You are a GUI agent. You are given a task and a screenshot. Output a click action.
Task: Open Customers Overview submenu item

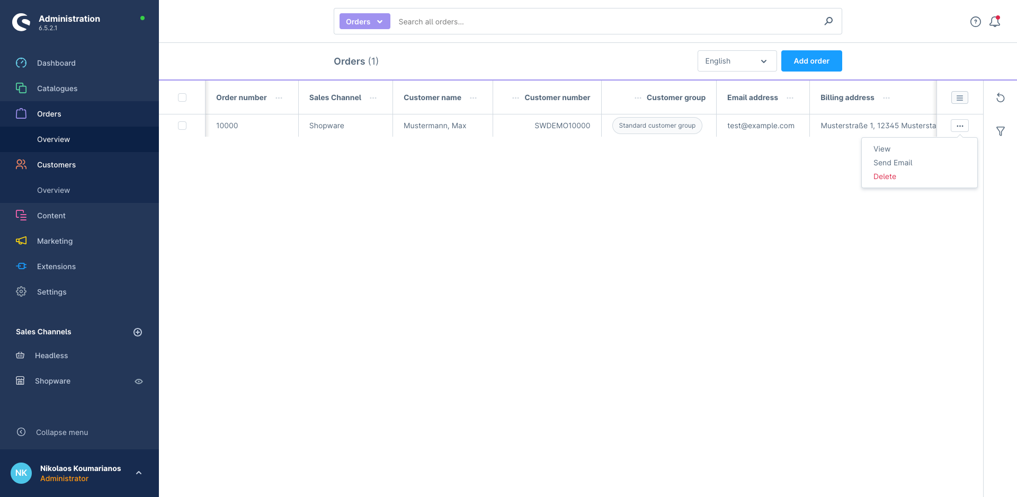tap(53, 190)
